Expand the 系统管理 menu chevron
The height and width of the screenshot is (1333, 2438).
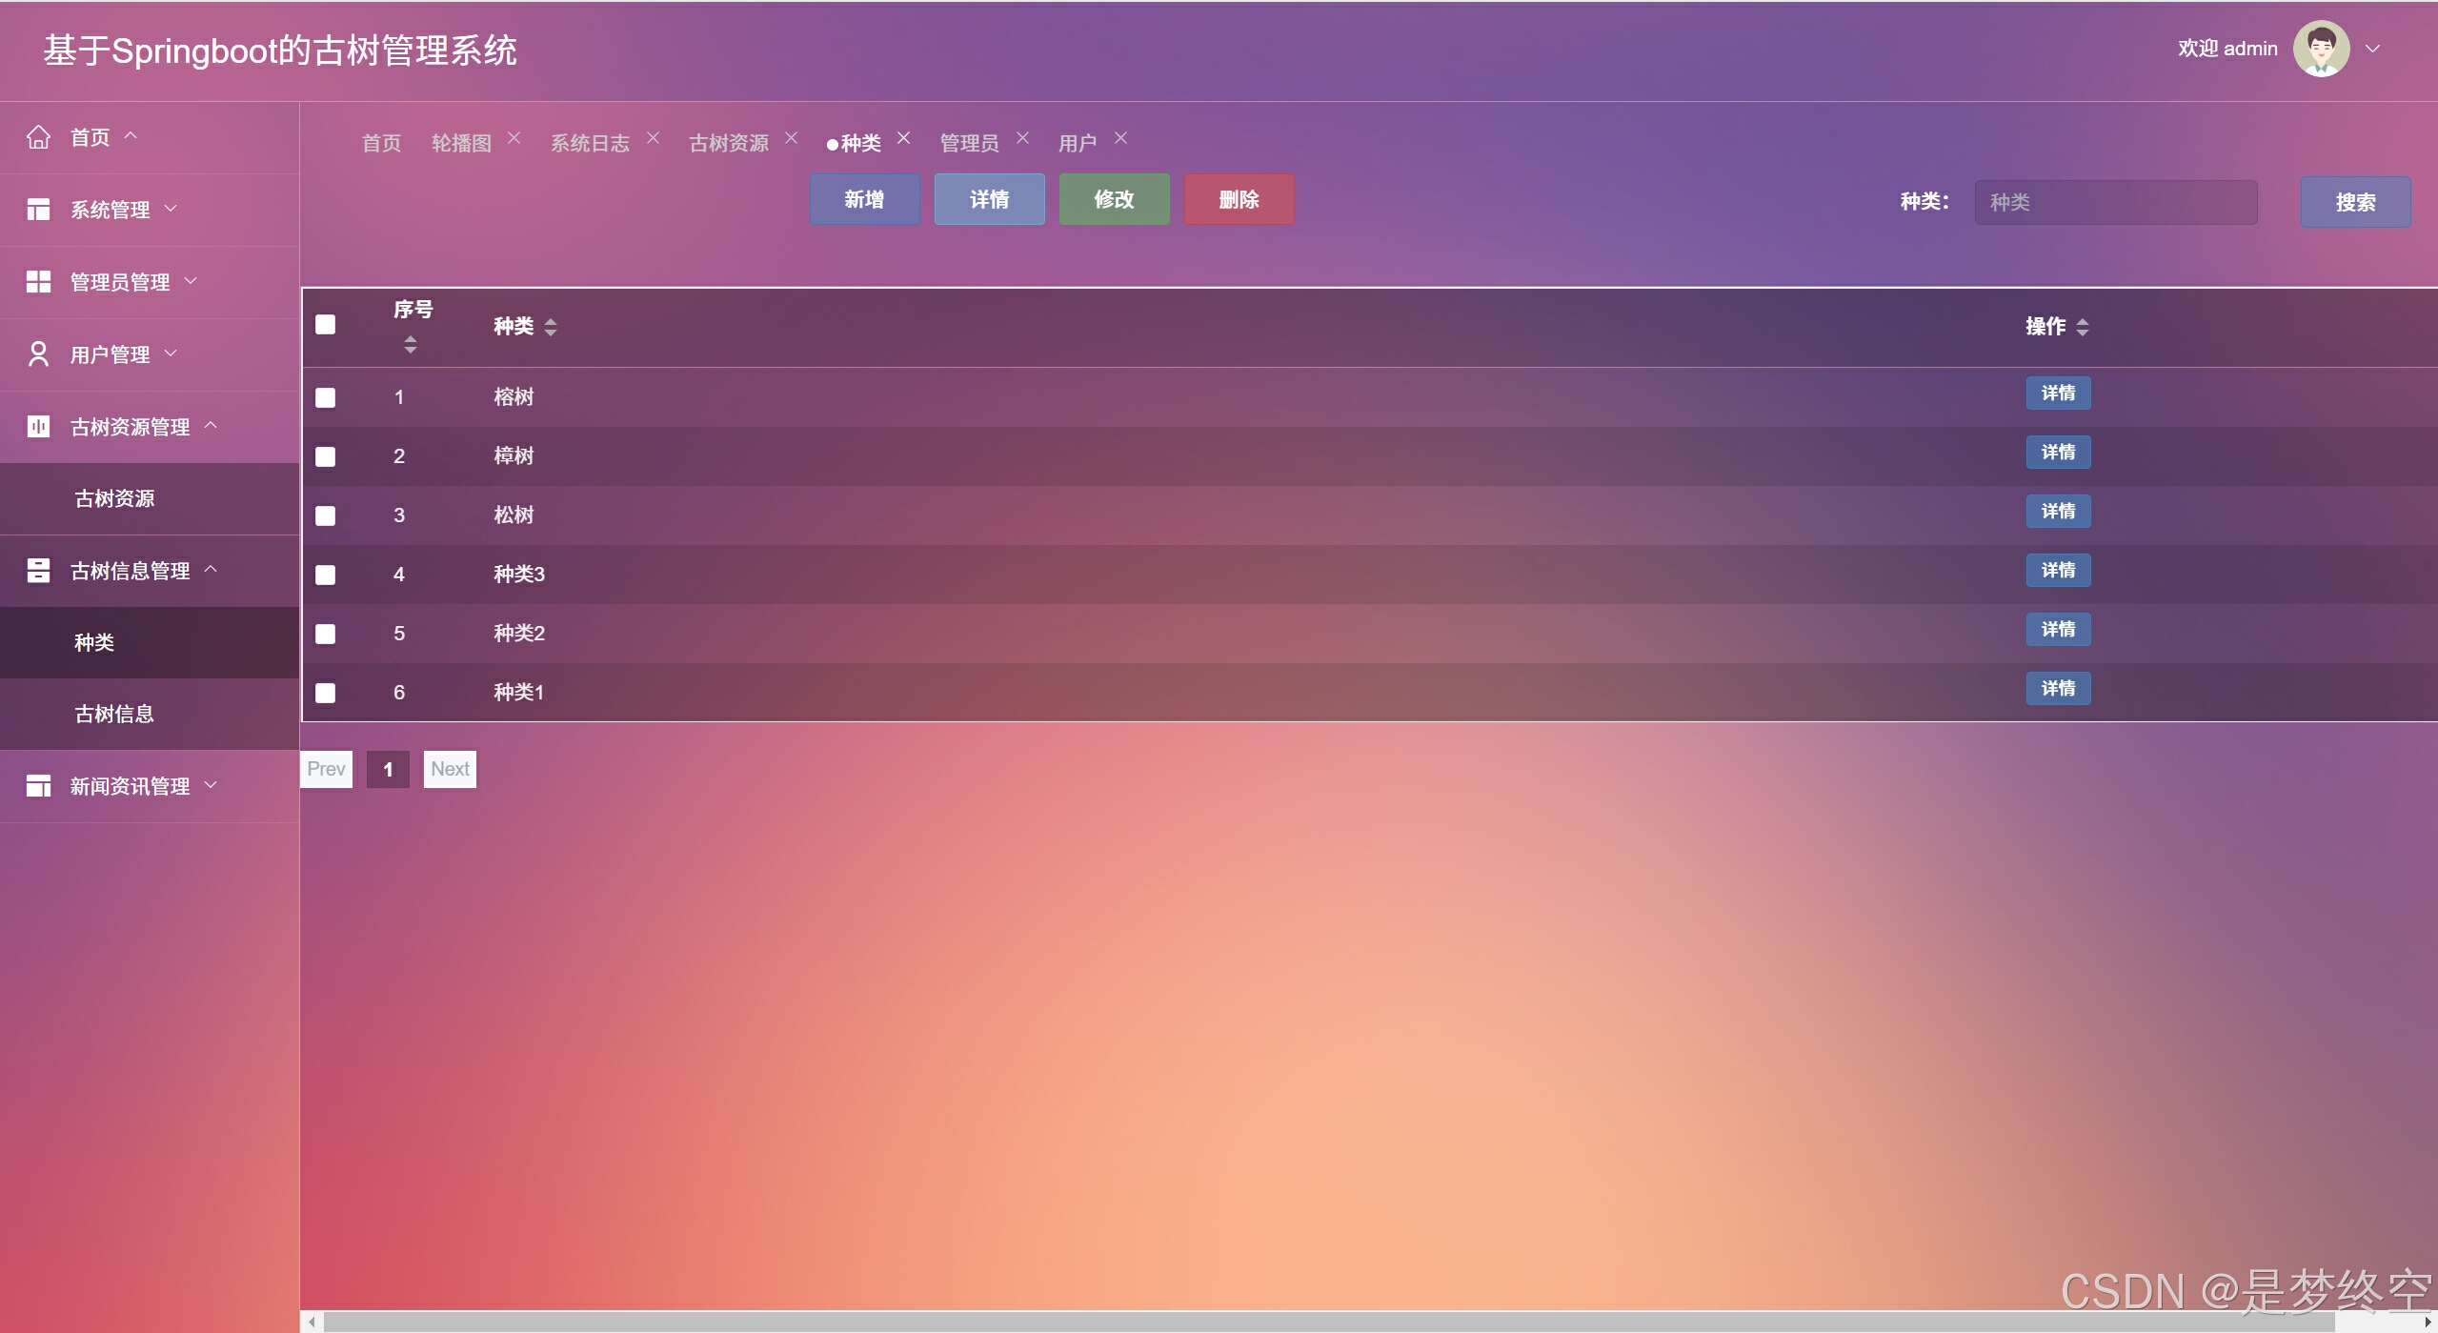(x=171, y=208)
